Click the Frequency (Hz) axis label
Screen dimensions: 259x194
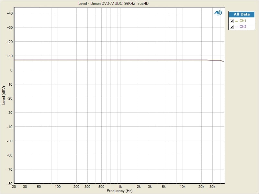point(119,191)
